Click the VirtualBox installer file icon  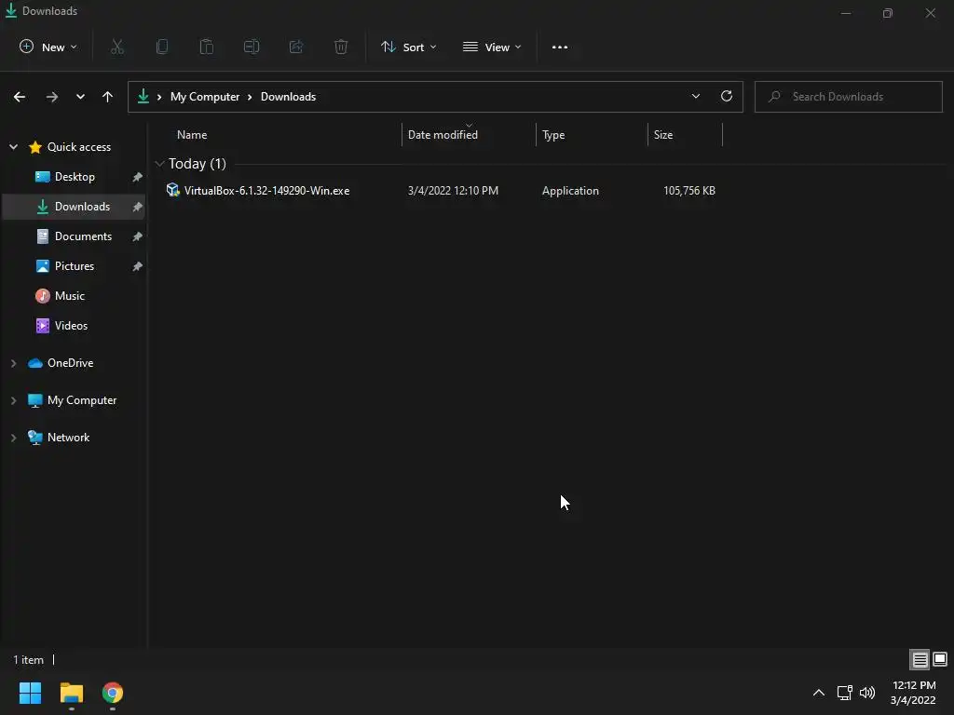tap(172, 190)
